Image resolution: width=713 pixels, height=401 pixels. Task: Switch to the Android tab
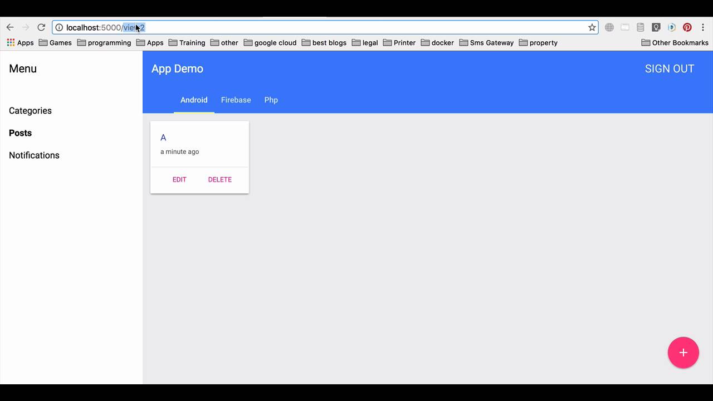(194, 100)
